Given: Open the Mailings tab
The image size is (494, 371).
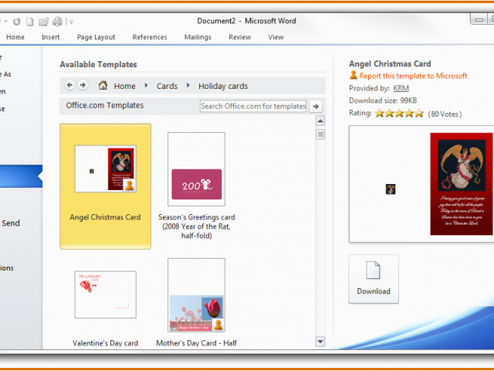Looking at the screenshot, I should point(198,37).
